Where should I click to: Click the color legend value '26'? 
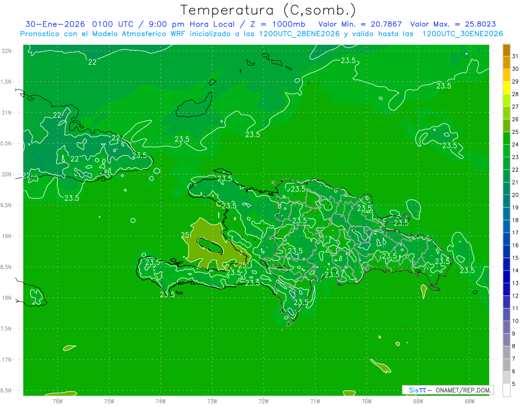pos(515,119)
